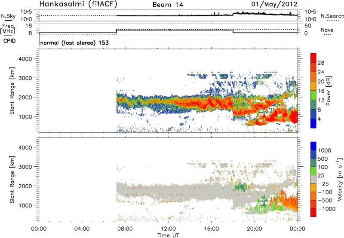Pick the red bottom segment of Velocity colorbar
This screenshot has height=238, width=344.
click(313, 213)
